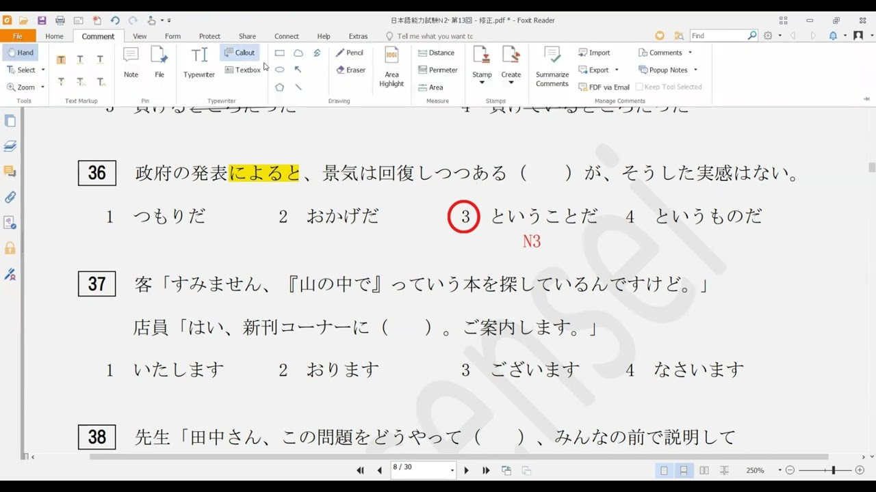Image resolution: width=876 pixels, height=492 pixels.
Task: Choose the Polygon drawing tool
Action: (280, 87)
